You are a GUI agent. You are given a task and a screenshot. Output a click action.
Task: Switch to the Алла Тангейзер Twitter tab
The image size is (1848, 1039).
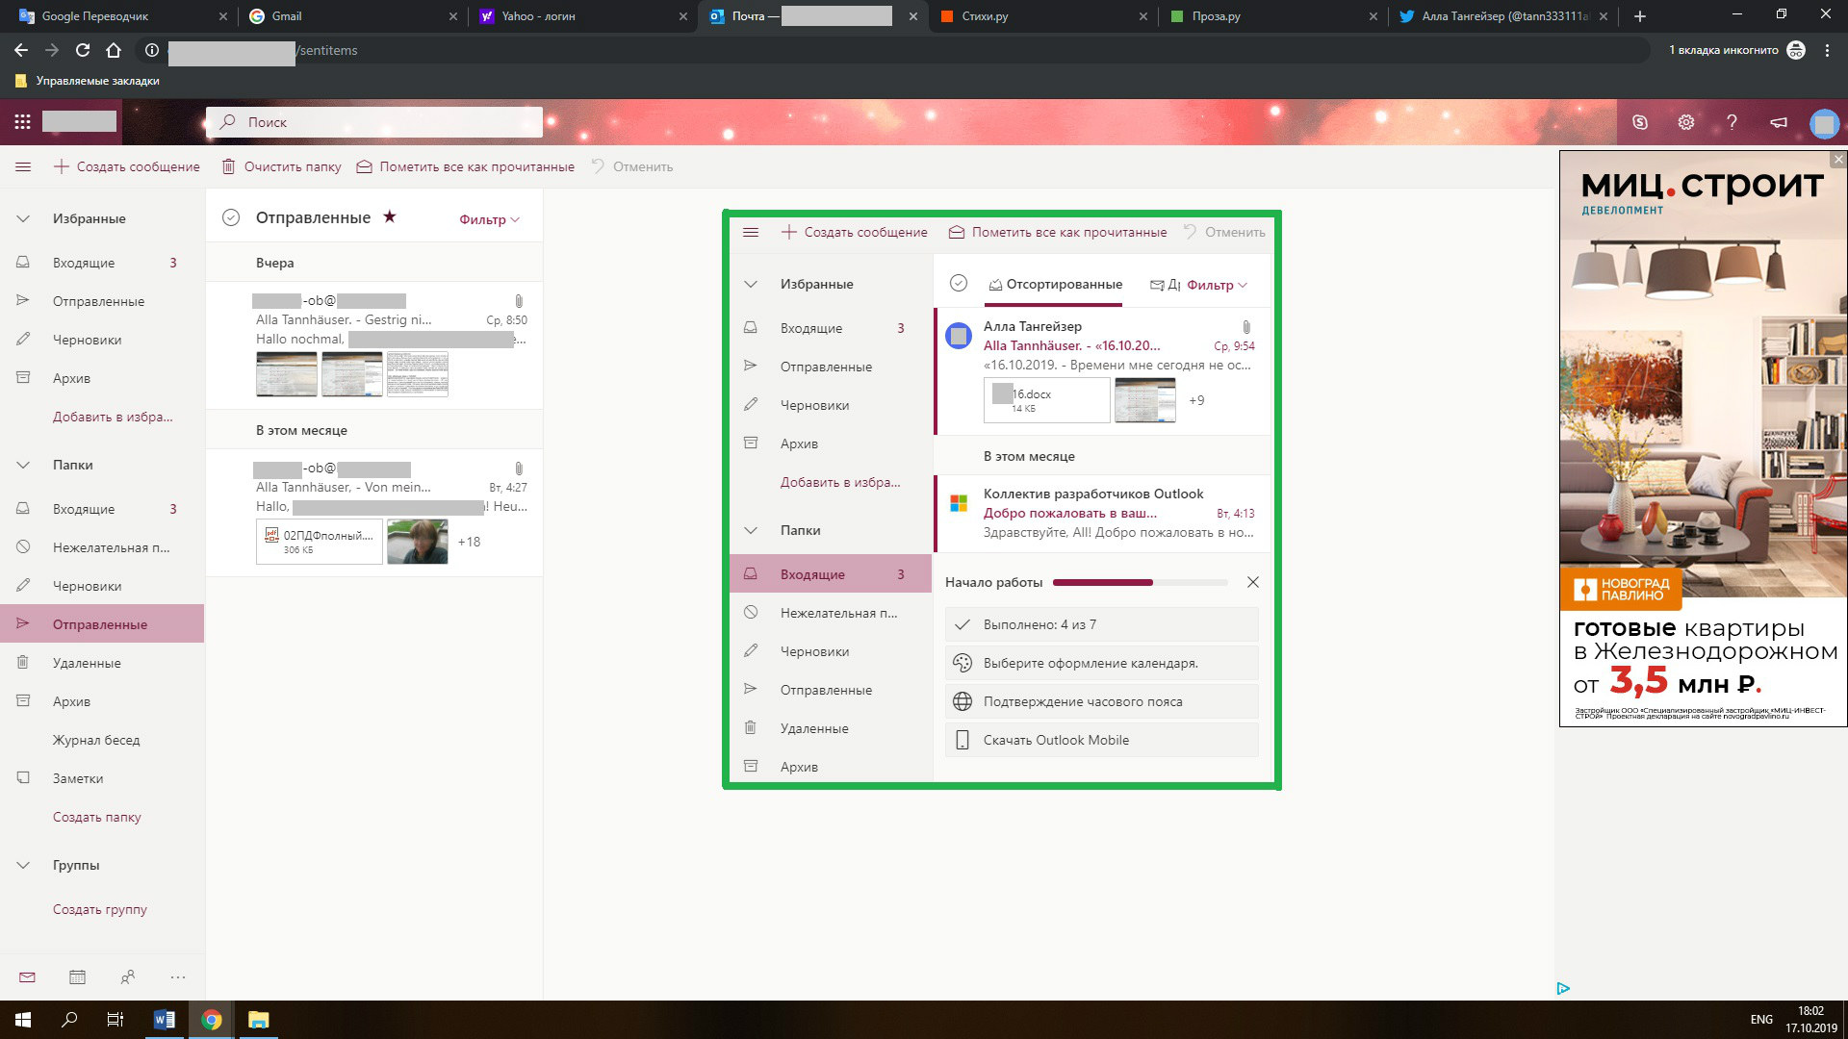[x=1503, y=16]
